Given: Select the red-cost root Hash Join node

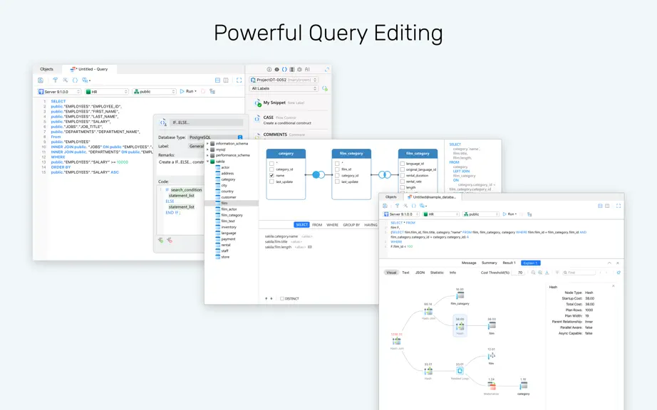Looking at the screenshot, I should pos(396,342).
